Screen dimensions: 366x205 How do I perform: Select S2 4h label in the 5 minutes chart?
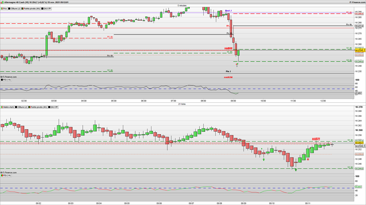pos(349,60)
